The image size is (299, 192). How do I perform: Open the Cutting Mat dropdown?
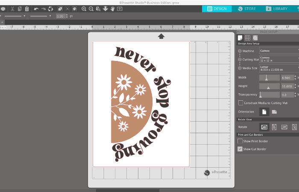(278, 59)
